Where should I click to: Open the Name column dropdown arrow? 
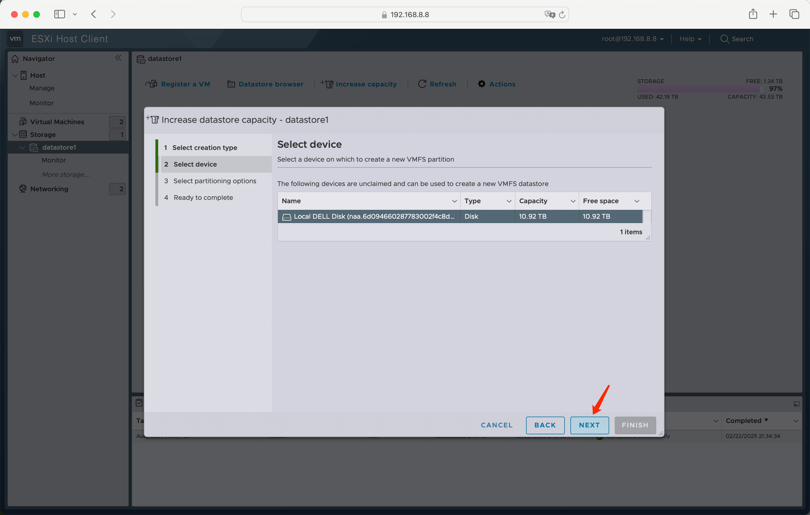[x=454, y=201]
